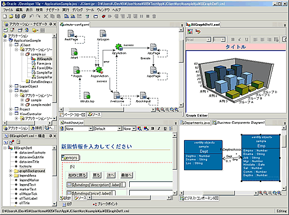This screenshot has width=289, height=215.
Task: Click the Save icon in main toolbar
Action: pos(17,16)
